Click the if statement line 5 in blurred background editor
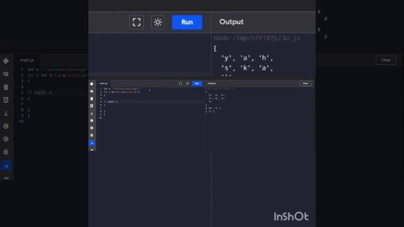This screenshot has height=227, width=404. 40,93
